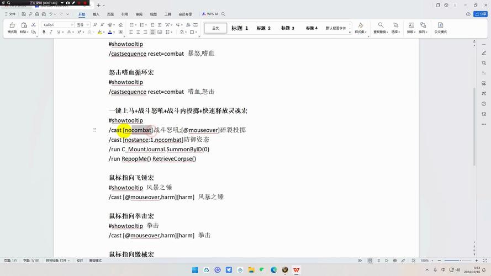Toggle align left paragraph
The height and width of the screenshot is (276, 491).
[131, 32]
